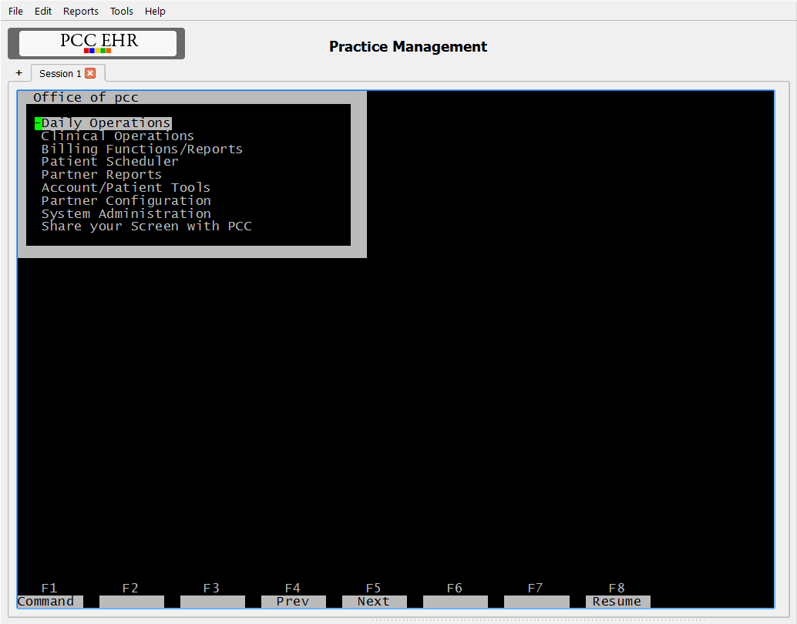
Task: Open the Edit menu
Action: click(43, 12)
